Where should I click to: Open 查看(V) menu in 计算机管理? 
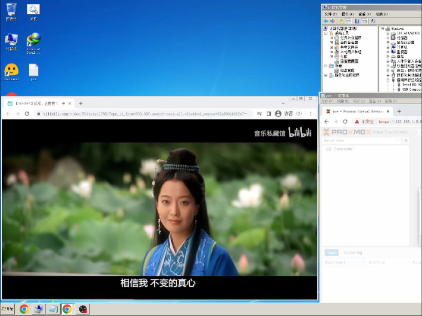364,14
